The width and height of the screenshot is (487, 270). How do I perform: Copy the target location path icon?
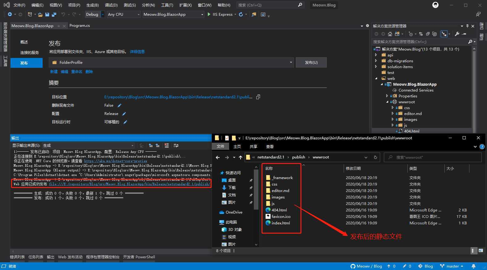258,97
